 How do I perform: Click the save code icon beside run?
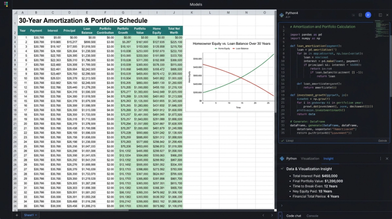coord(360,15)
